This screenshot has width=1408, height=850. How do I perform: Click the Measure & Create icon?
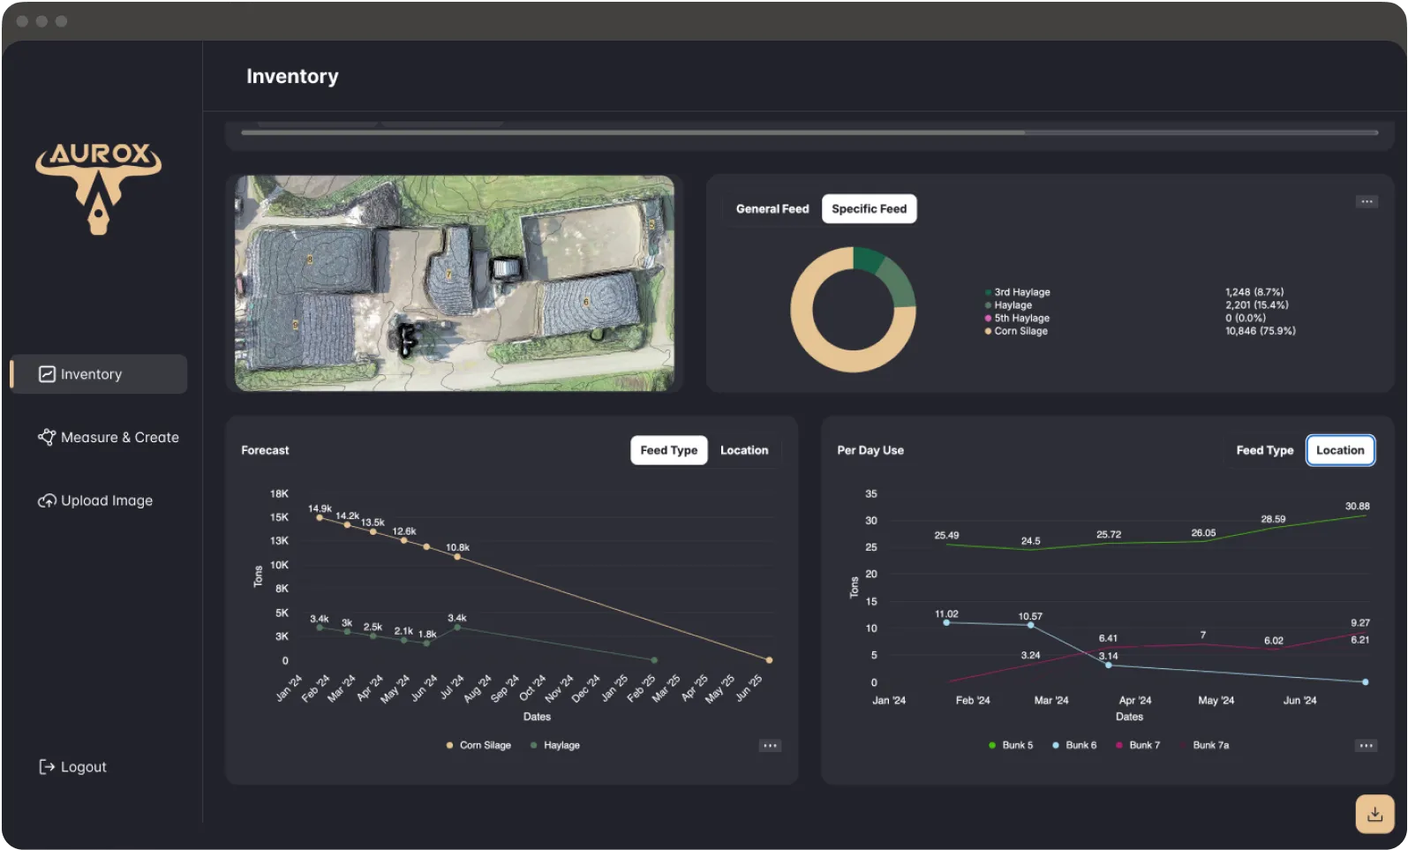tap(47, 437)
